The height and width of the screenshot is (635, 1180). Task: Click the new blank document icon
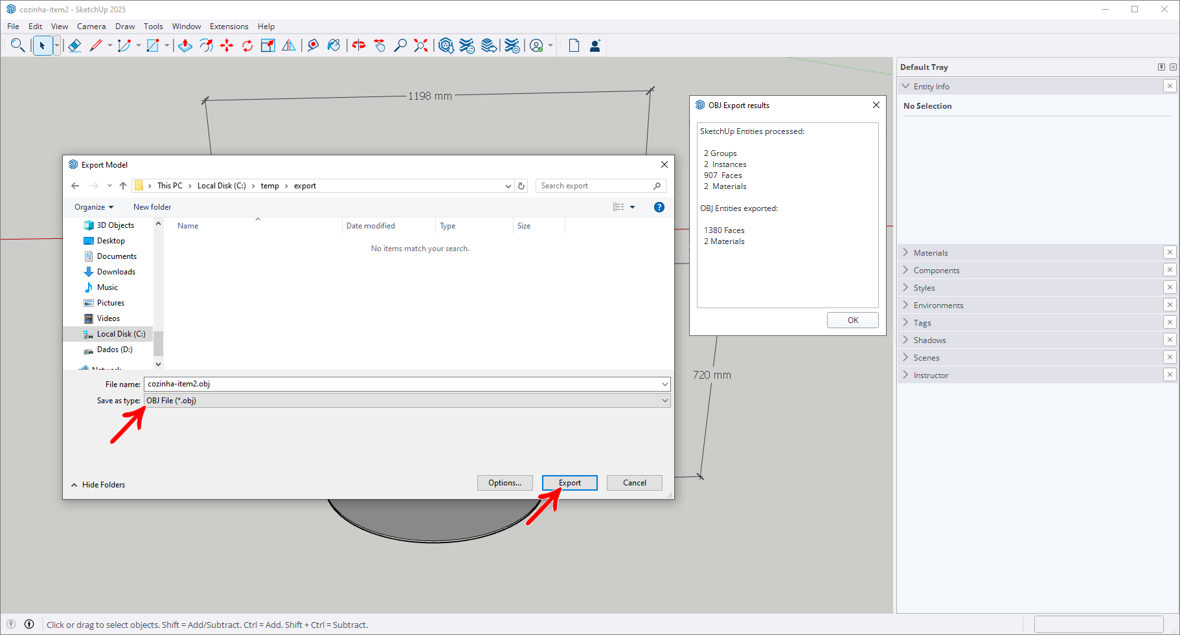click(x=574, y=45)
